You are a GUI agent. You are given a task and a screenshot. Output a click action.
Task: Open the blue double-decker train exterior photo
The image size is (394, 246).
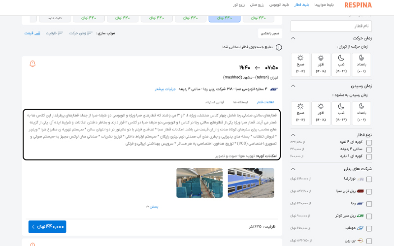pyautogui.click(x=251, y=183)
